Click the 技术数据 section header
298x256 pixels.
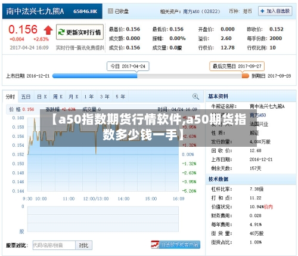click(218, 179)
